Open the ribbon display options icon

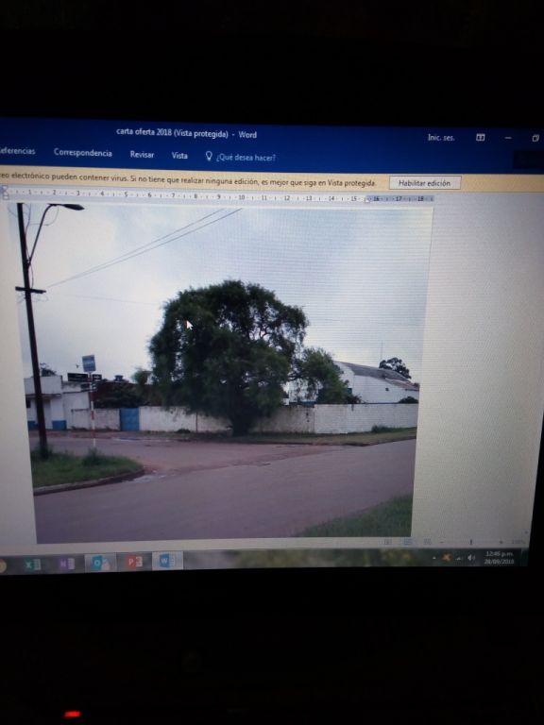coord(480,137)
